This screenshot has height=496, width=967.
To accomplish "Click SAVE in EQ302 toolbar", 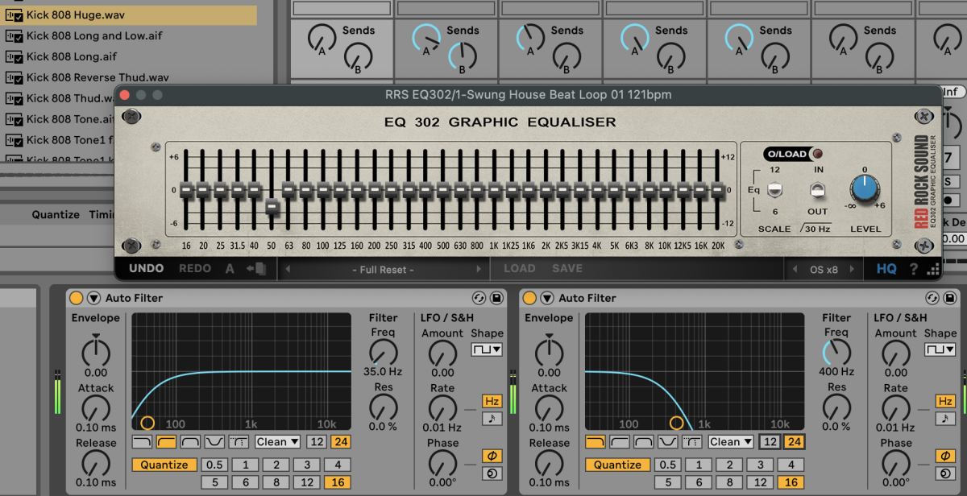I will tap(567, 268).
